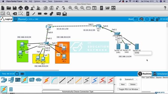Add Complex PDU open envelope tool

(65, 14)
